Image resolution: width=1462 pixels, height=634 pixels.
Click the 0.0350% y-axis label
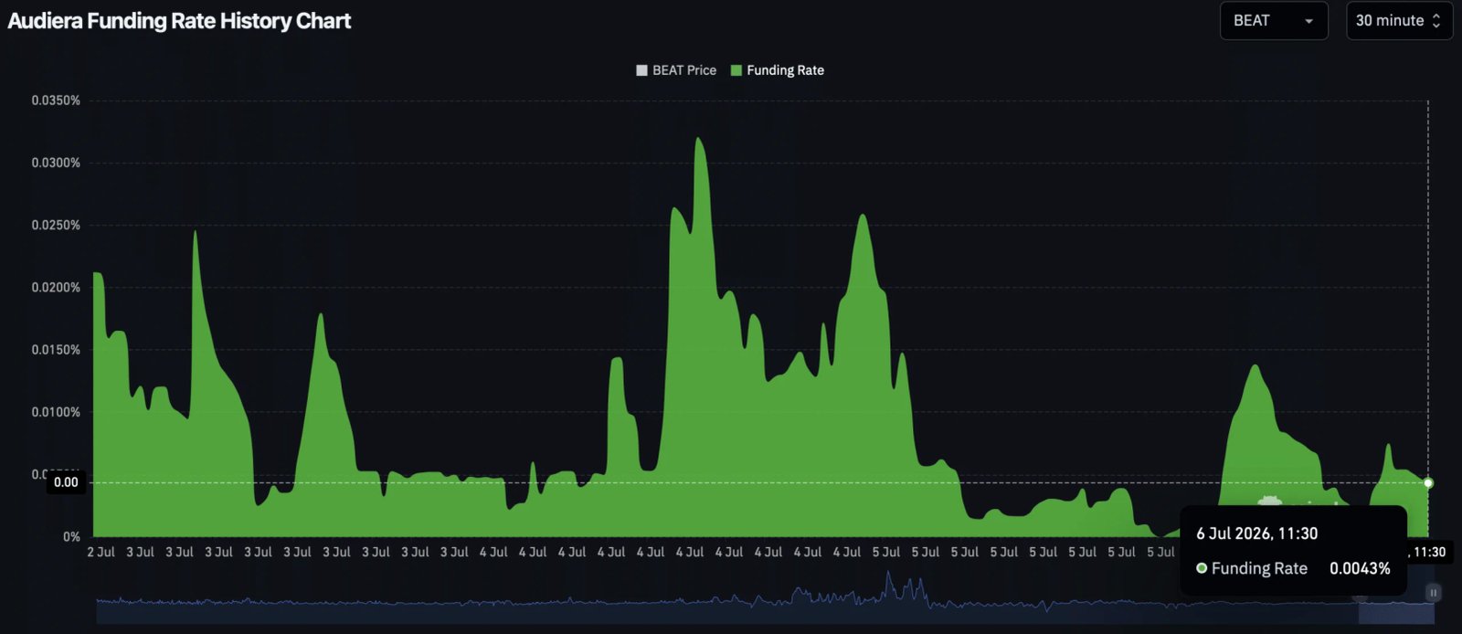click(x=56, y=100)
